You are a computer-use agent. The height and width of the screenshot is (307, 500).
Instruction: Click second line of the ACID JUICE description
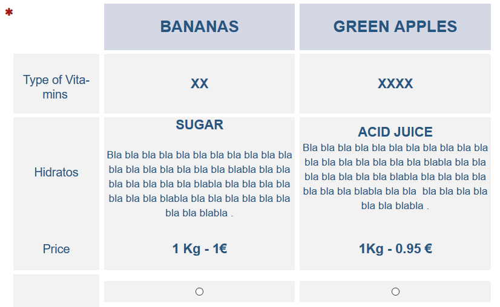[395, 162]
